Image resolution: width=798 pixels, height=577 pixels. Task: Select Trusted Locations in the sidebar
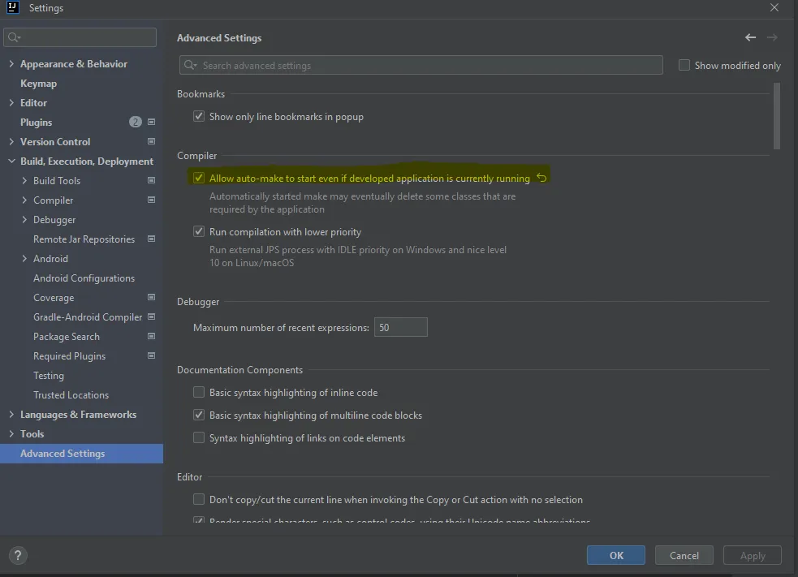pos(71,395)
